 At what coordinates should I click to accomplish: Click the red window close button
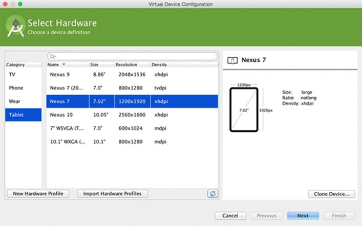(x=5, y=4)
